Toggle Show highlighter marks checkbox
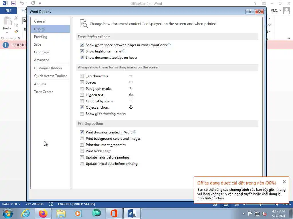 tap(82, 51)
